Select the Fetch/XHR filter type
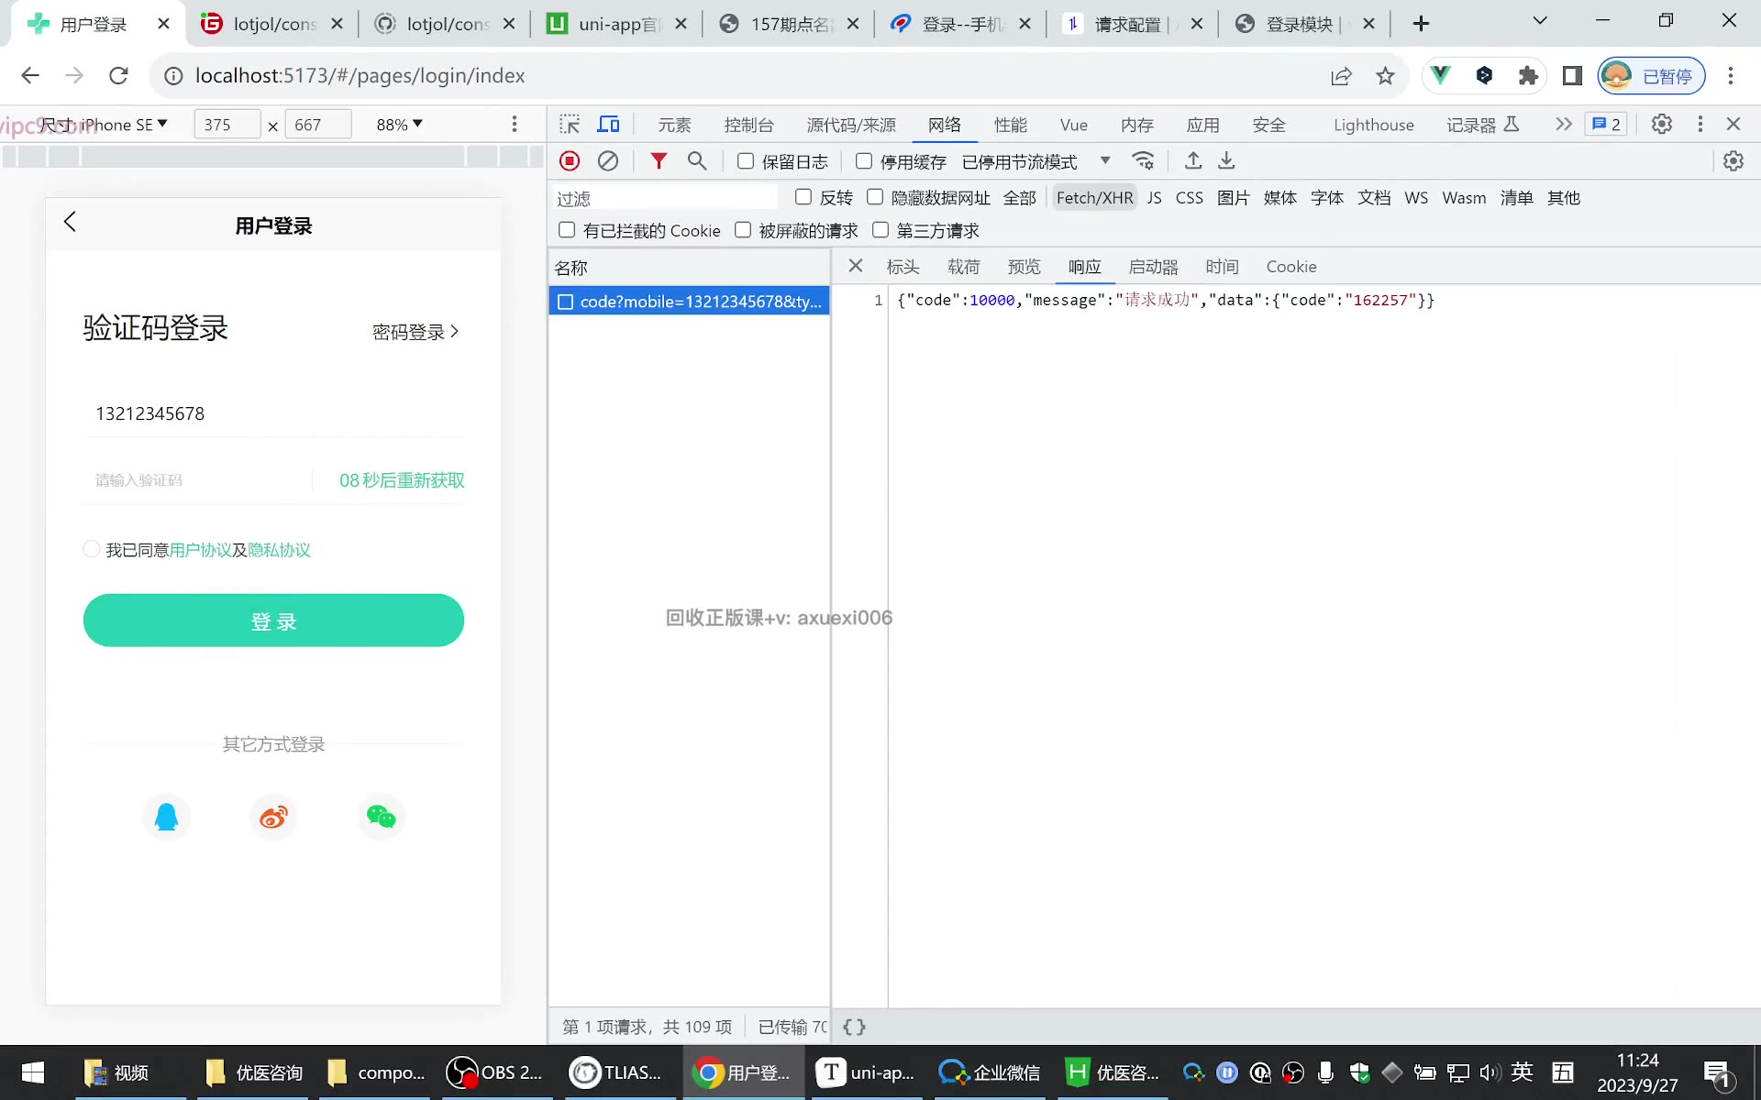 pyautogui.click(x=1094, y=198)
